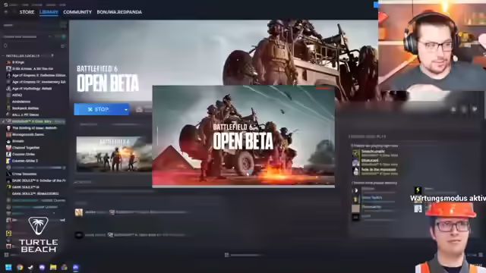Open the second friend activity avatar in the feed
Viewport: 486px width, 273px height.
[x=79, y=235]
